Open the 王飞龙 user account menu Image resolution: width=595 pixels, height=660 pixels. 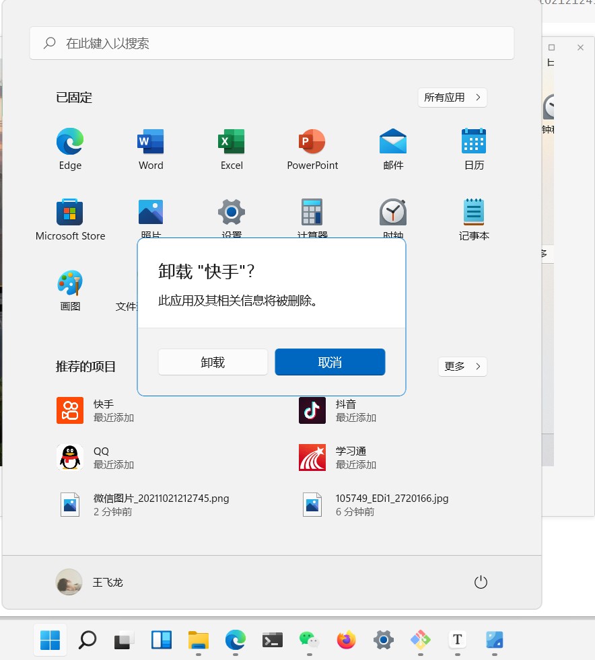tap(90, 582)
